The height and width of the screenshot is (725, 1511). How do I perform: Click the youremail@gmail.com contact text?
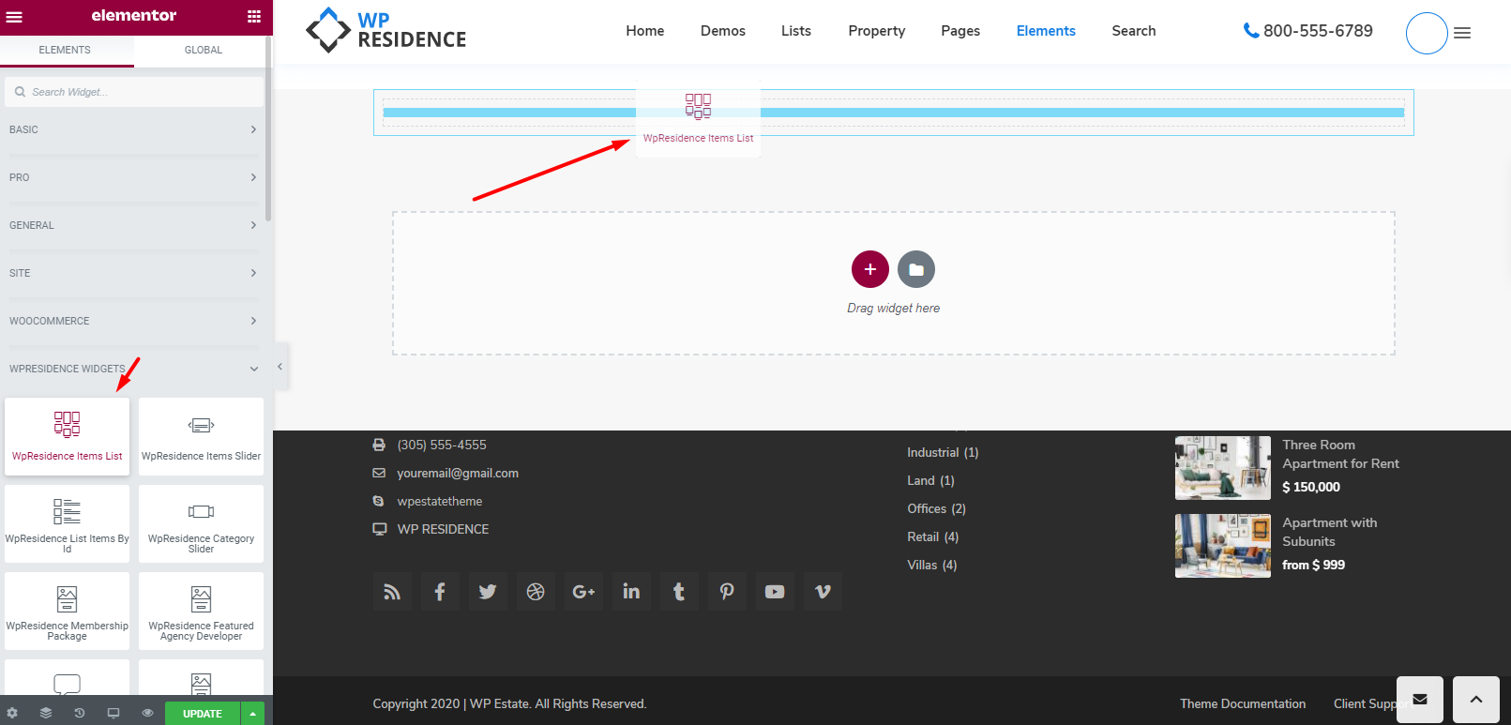pos(458,473)
